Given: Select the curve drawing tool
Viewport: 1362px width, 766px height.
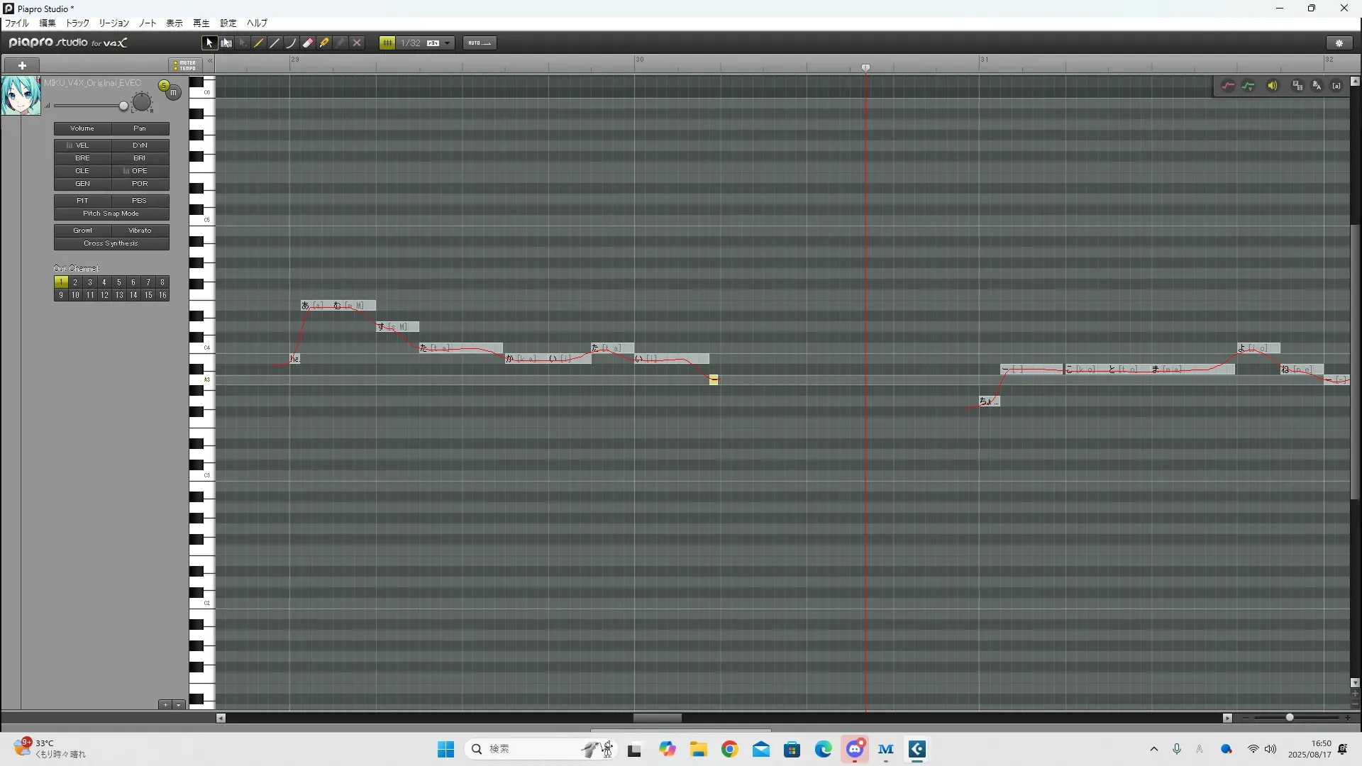Looking at the screenshot, I should 292,43.
